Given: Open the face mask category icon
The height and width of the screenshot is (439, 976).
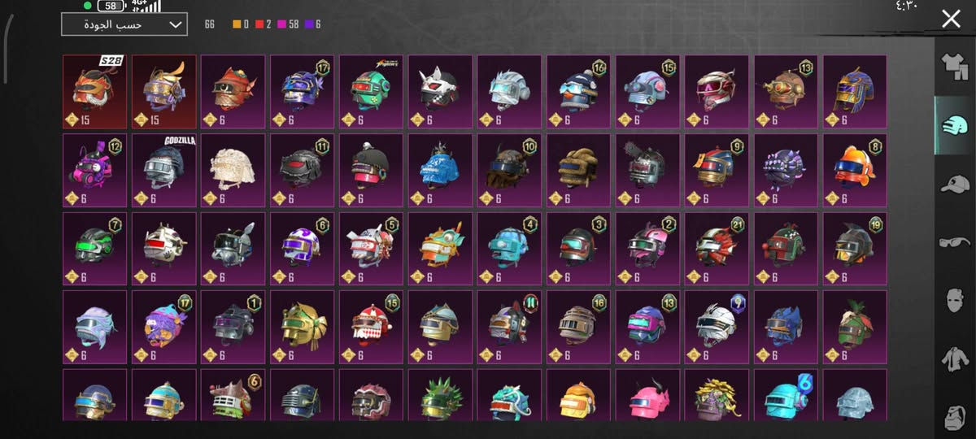Looking at the screenshot, I should click(955, 299).
